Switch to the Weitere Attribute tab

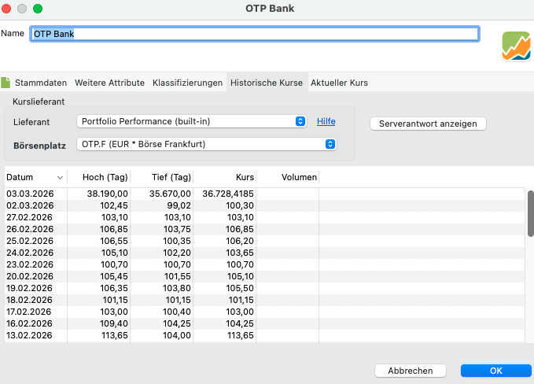tap(109, 83)
